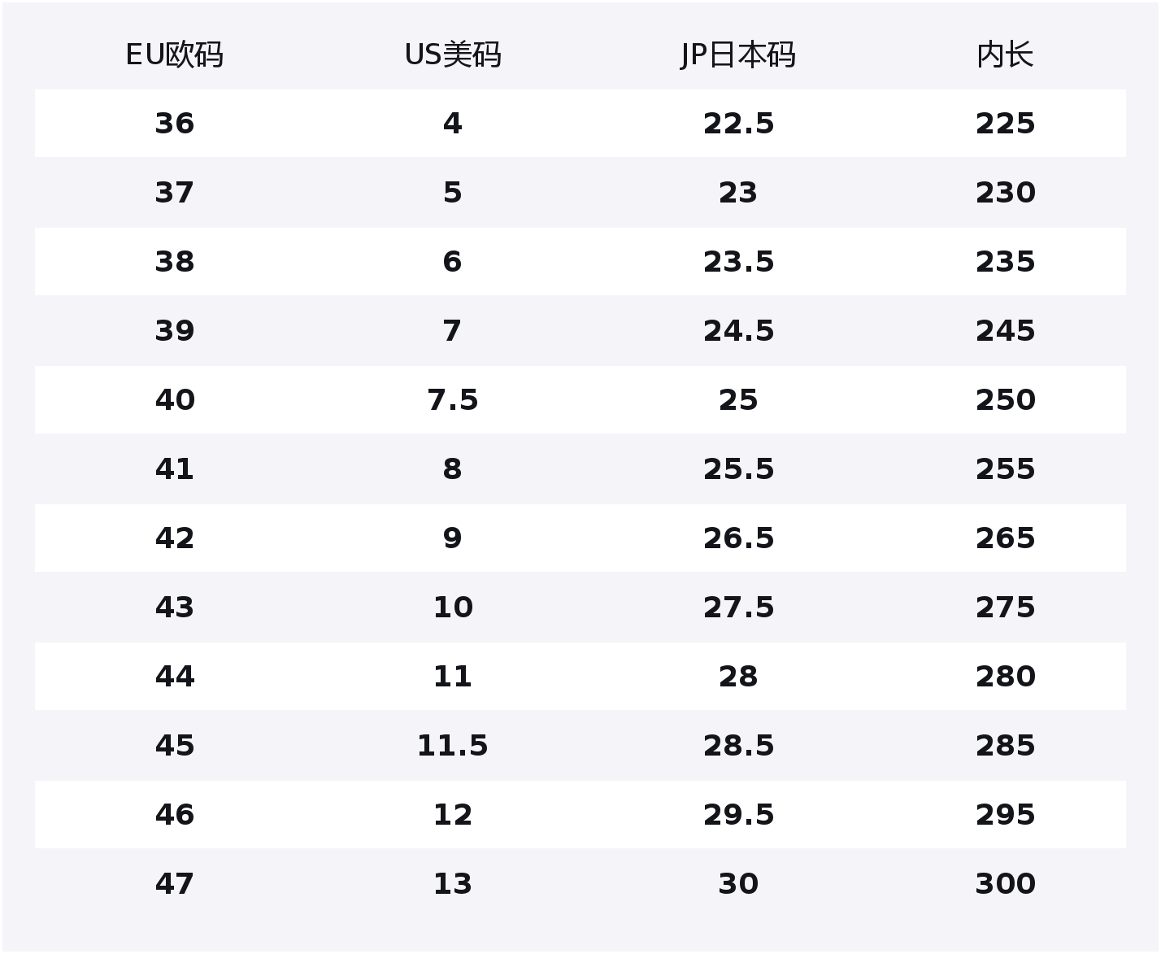This screenshot has width=1161, height=954.
Task: Click JP size 24.5 cell
Action: pos(738,331)
